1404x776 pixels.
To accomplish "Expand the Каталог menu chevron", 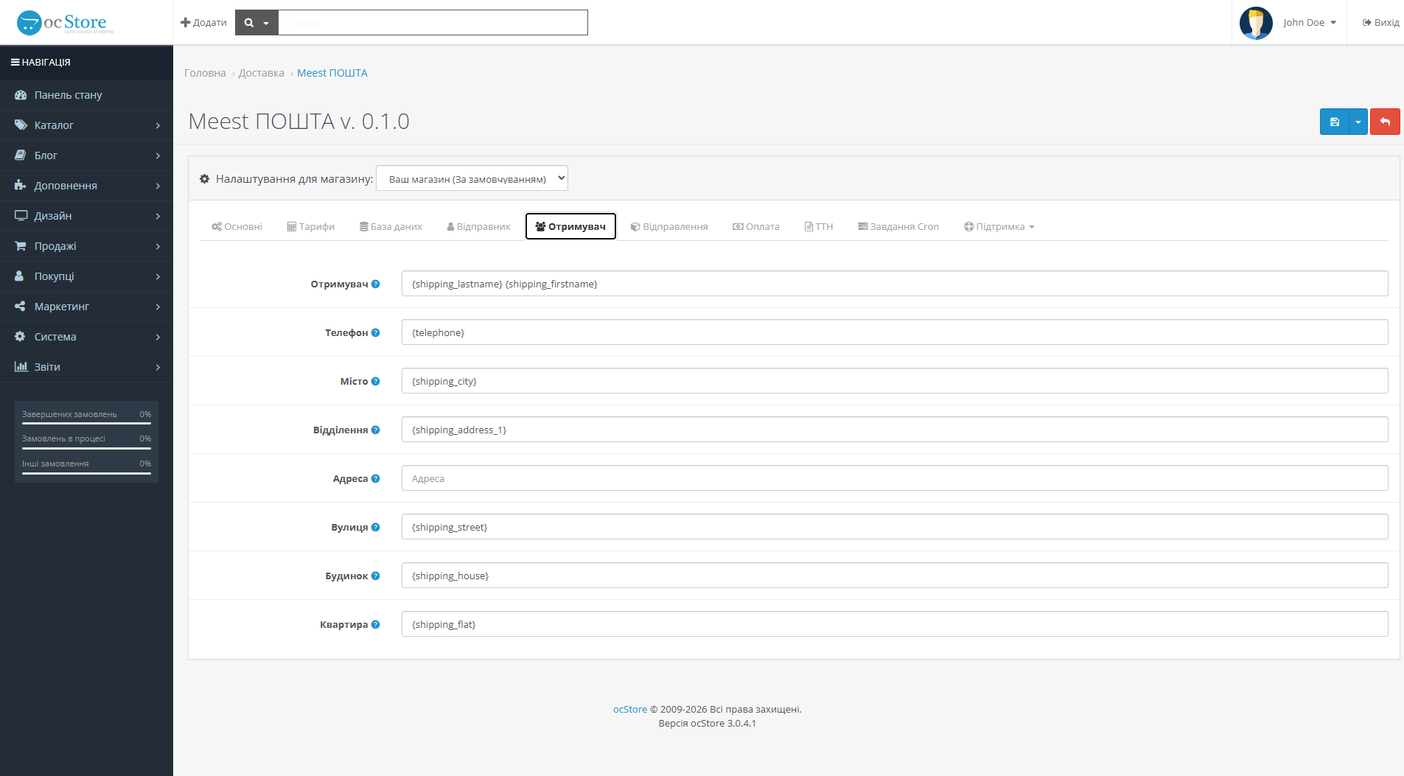I will point(158,125).
